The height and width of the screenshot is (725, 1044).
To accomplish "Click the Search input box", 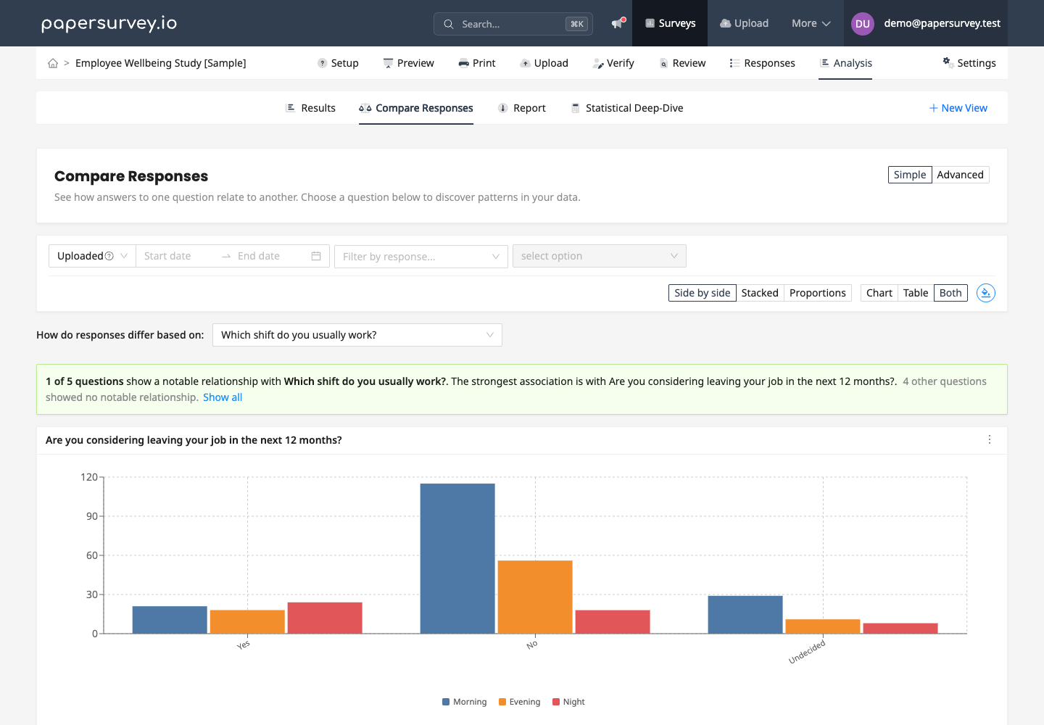I will coord(513,24).
